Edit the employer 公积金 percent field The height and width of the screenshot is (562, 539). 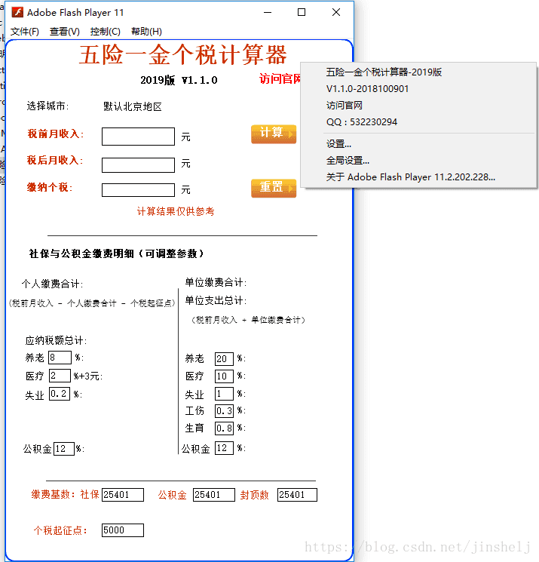(x=224, y=448)
